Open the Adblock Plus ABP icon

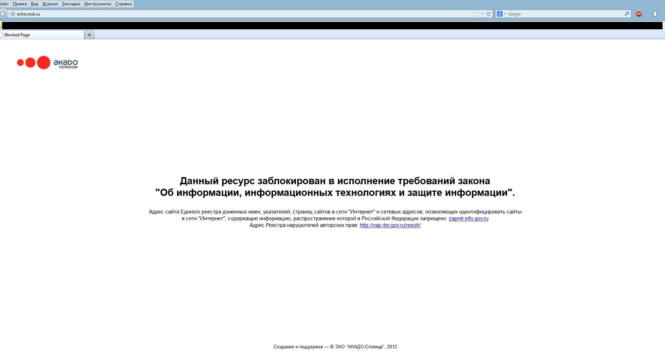[x=639, y=14]
